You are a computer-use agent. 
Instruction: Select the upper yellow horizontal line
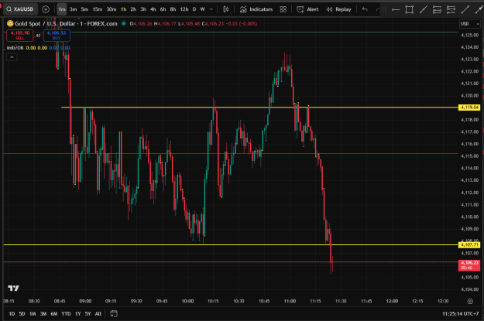point(259,108)
